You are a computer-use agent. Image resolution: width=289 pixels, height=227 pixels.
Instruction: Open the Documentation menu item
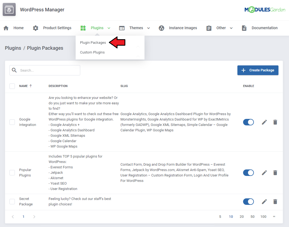coord(264,28)
